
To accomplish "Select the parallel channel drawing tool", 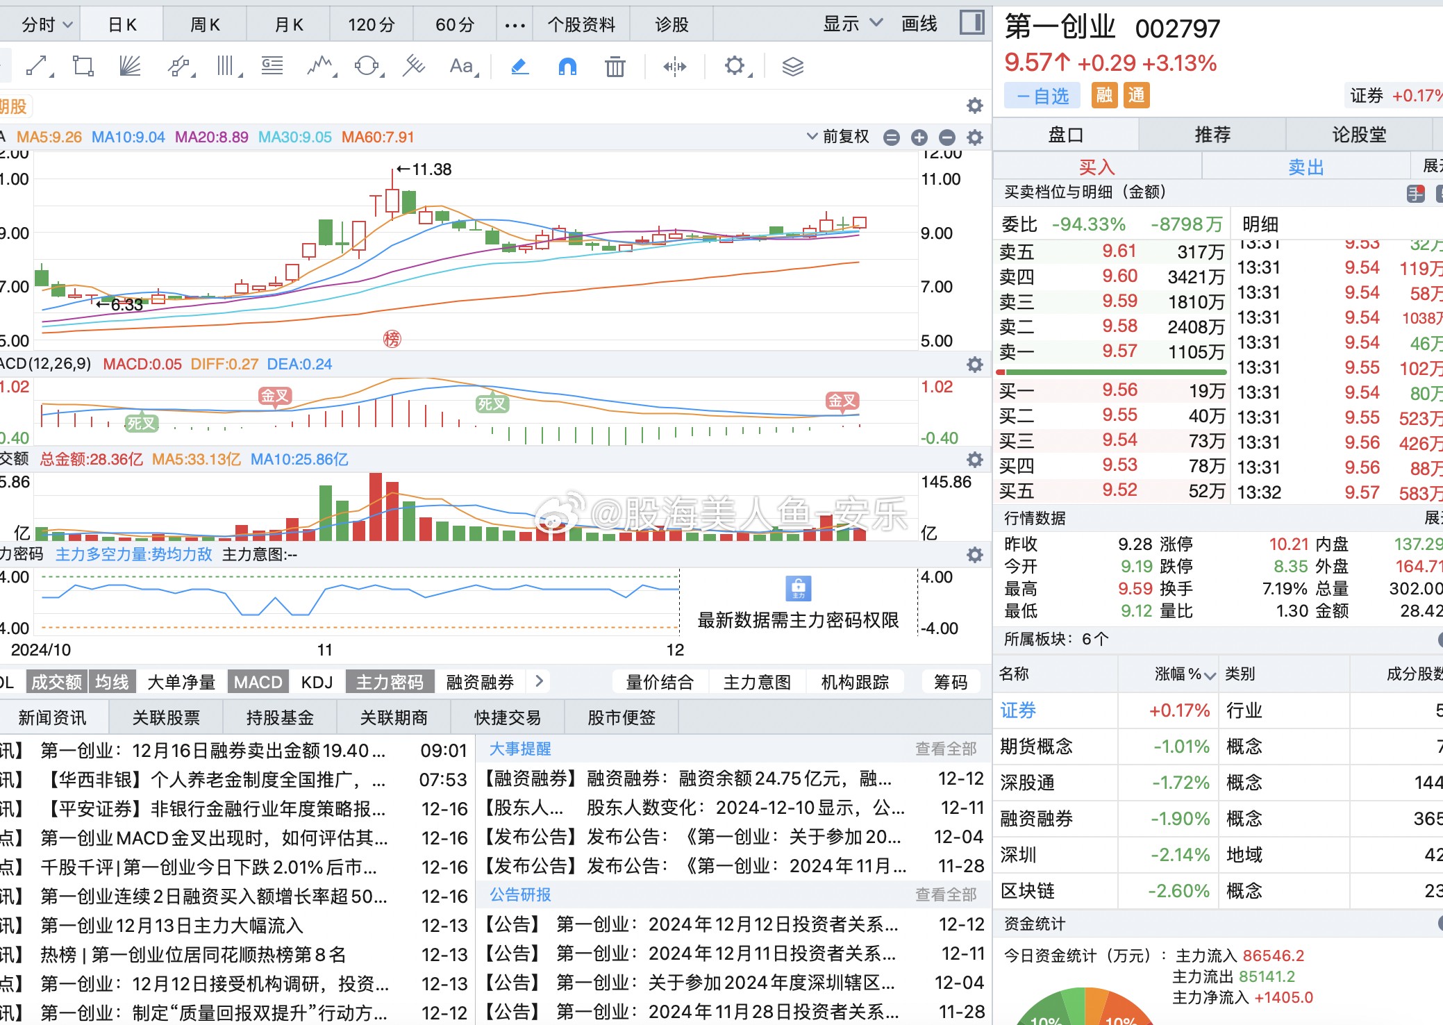I will [180, 67].
